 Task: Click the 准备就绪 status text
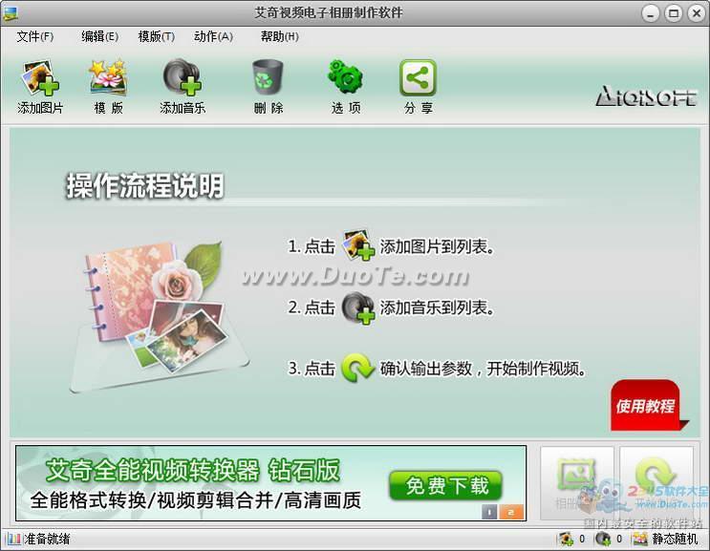[47, 539]
